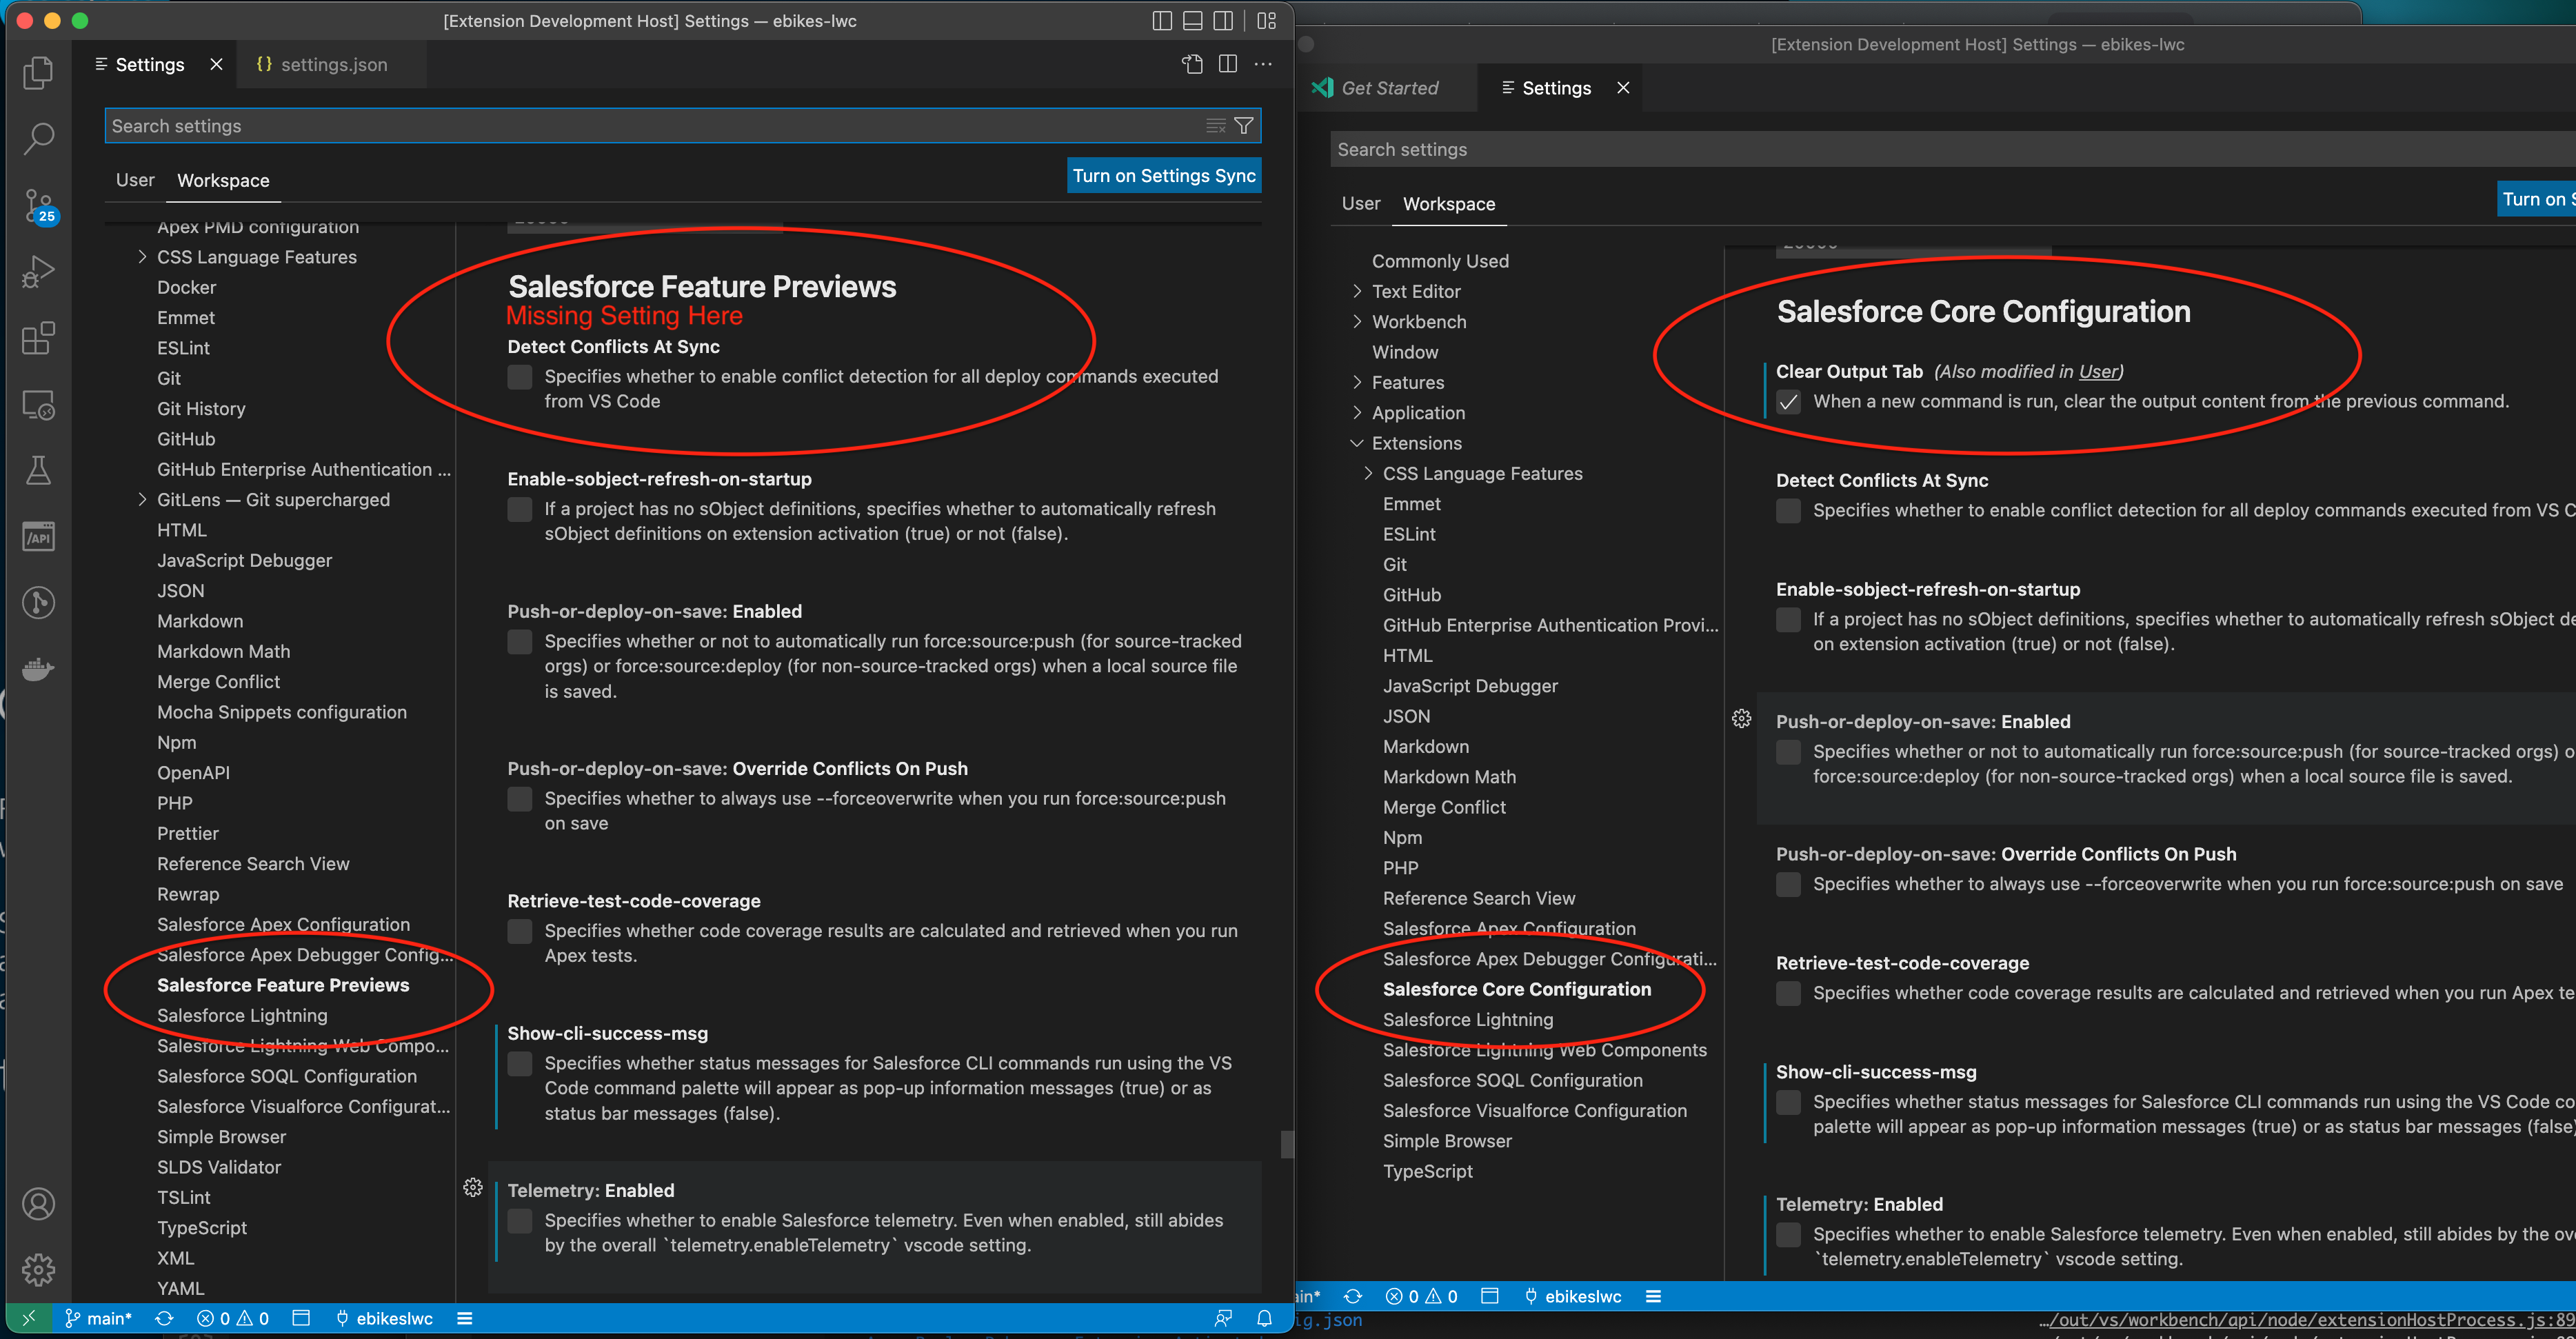The image size is (2576, 1339).
Task: Open the Manage gear in activity bar
Action: point(38,1269)
